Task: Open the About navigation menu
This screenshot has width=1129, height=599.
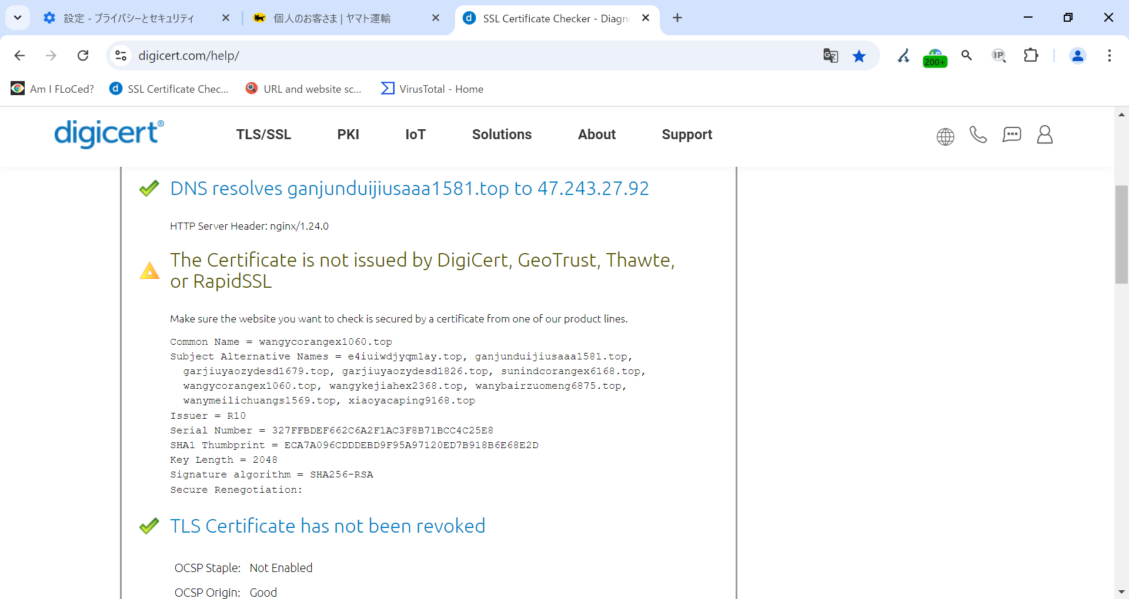Action: 597,134
